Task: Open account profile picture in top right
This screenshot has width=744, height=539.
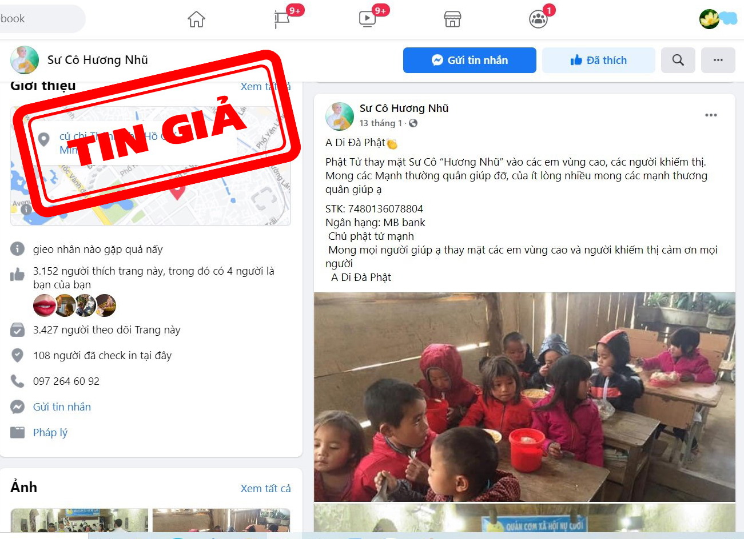Action: [x=709, y=19]
